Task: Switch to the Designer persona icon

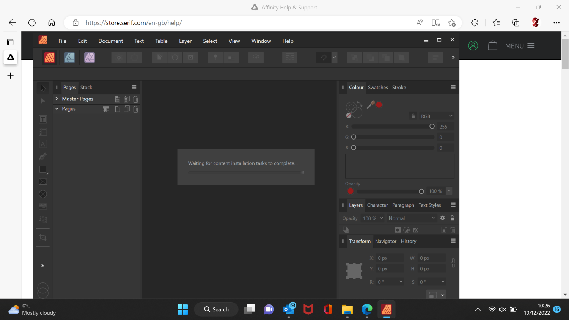Action: (x=69, y=58)
